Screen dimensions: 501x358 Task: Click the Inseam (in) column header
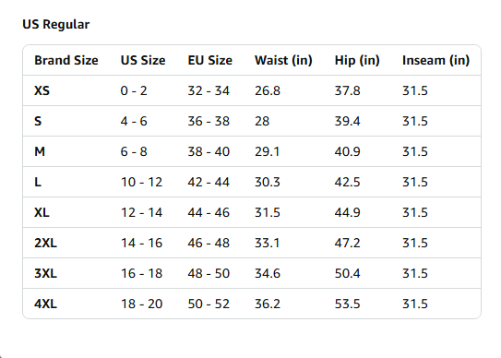pos(435,60)
